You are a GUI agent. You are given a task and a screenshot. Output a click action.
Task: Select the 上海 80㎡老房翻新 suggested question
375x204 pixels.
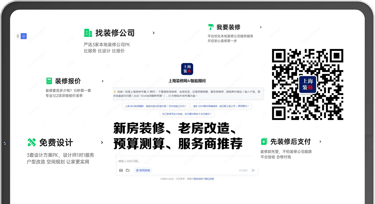[x=155, y=106]
